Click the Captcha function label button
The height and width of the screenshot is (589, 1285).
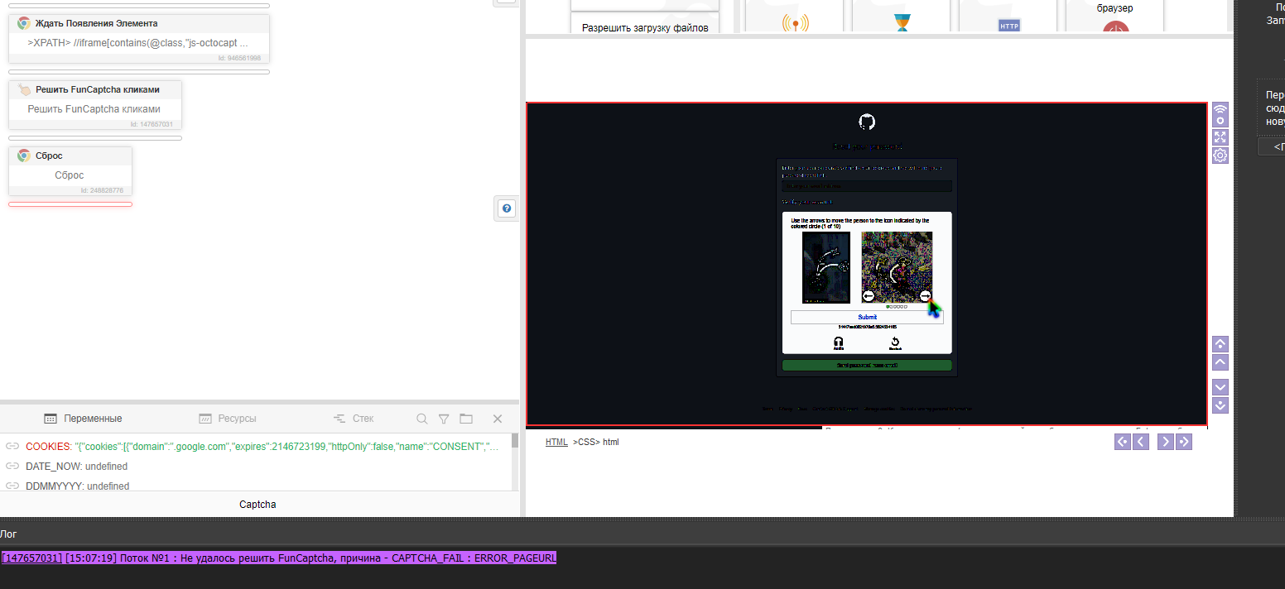257,504
